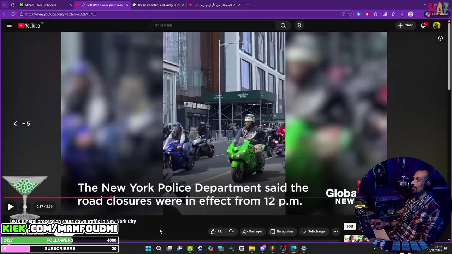
Task: Dislike the video with thumbs down
Action: [x=231, y=231]
